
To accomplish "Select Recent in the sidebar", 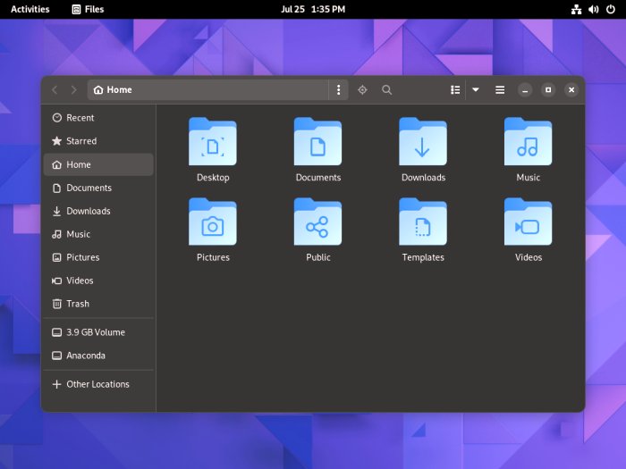I will (x=98, y=118).
